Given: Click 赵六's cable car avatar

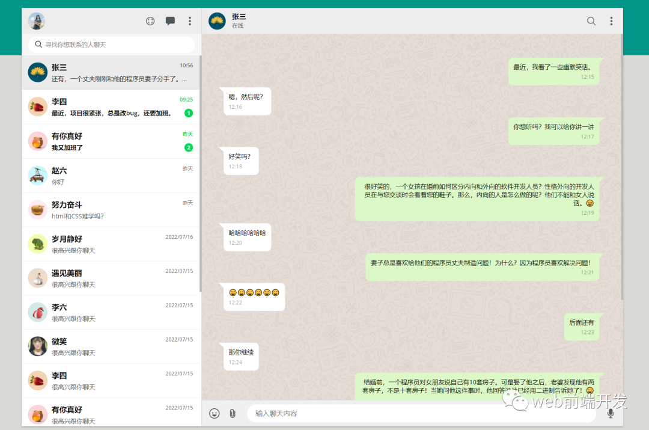Looking at the screenshot, I should 38,176.
